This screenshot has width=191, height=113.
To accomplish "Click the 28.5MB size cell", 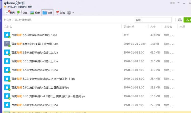I will pyautogui.click(x=155, y=61).
